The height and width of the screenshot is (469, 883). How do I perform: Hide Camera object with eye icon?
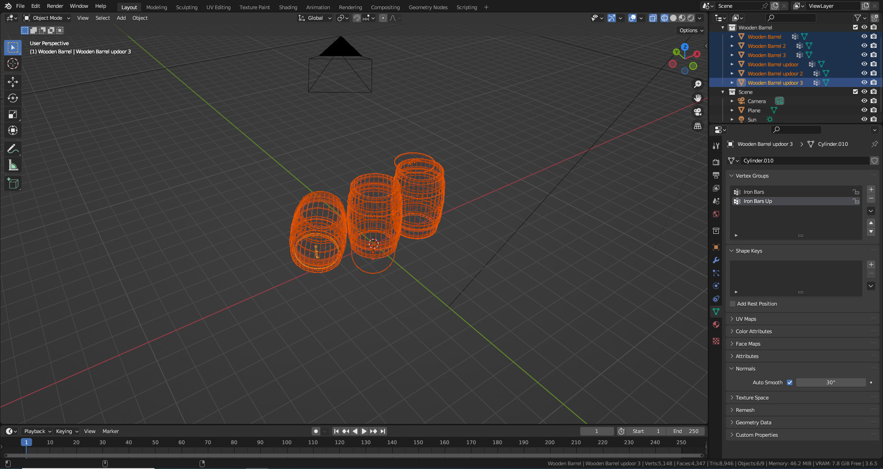864,101
